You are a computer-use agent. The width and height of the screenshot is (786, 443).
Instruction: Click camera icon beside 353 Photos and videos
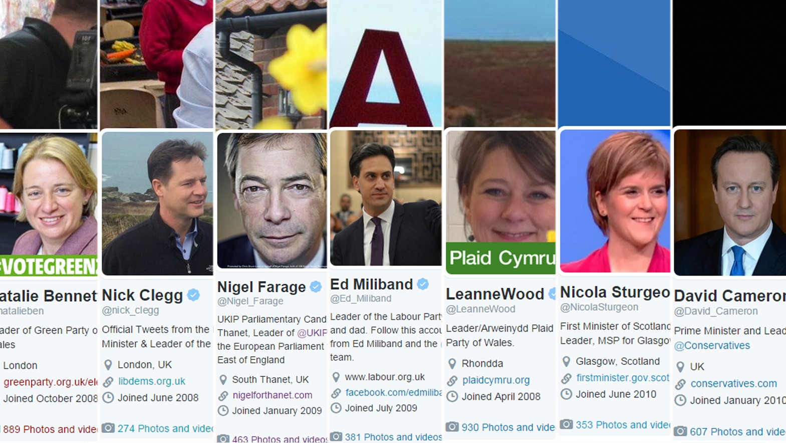[x=566, y=424]
